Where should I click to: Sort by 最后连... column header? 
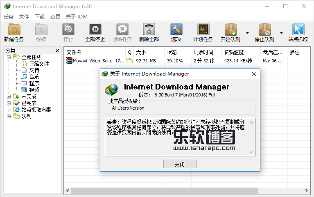[x=274, y=53]
